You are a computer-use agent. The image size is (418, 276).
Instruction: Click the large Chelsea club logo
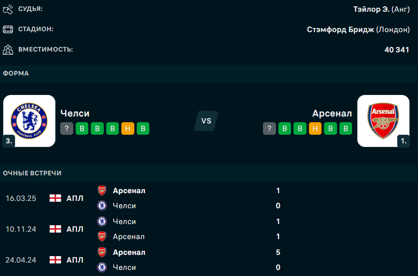point(29,121)
